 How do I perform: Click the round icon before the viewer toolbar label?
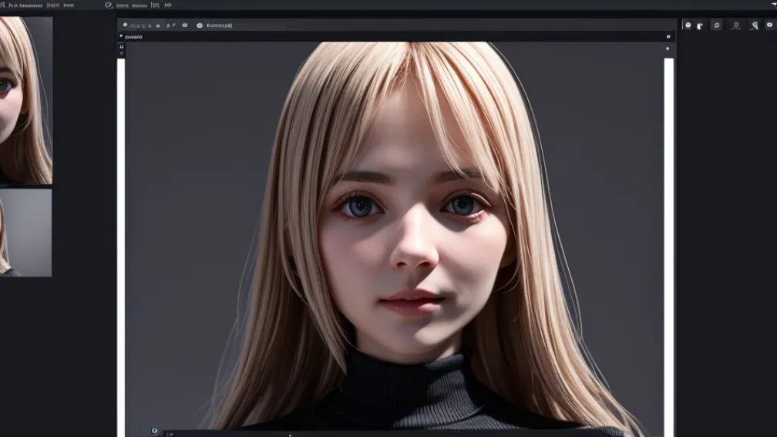point(200,25)
